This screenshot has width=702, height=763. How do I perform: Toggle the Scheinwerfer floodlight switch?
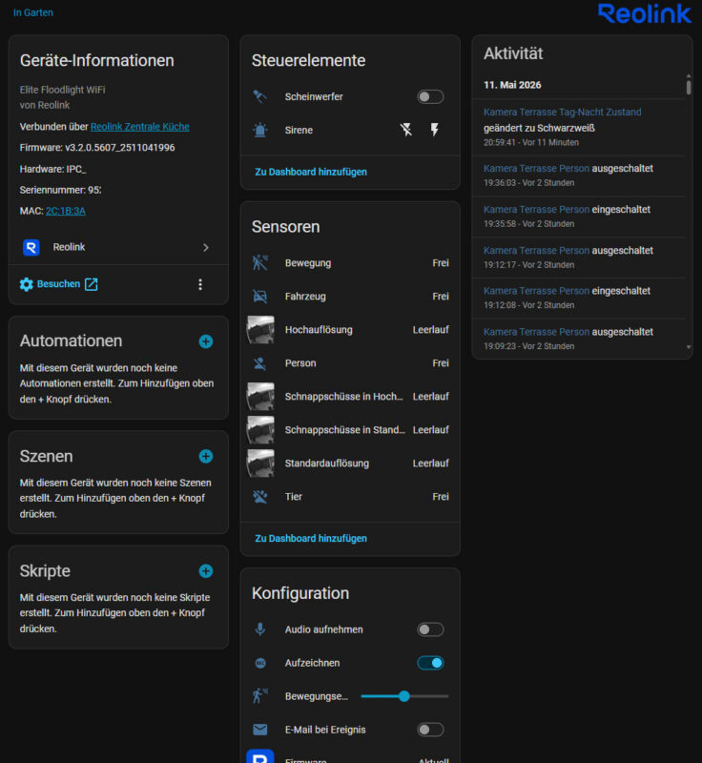[430, 97]
